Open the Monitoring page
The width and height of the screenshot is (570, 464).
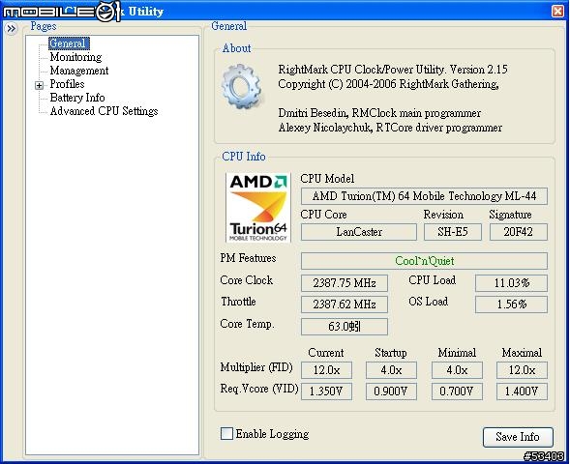pyautogui.click(x=75, y=57)
